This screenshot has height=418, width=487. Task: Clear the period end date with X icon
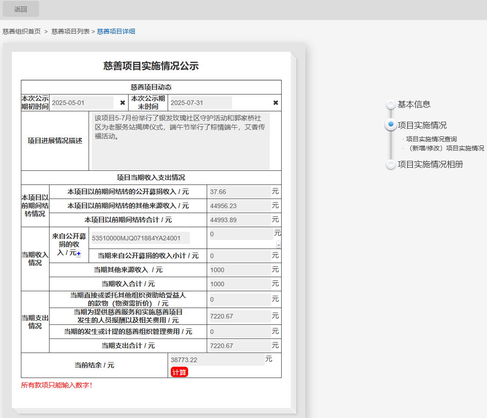(276, 103)
